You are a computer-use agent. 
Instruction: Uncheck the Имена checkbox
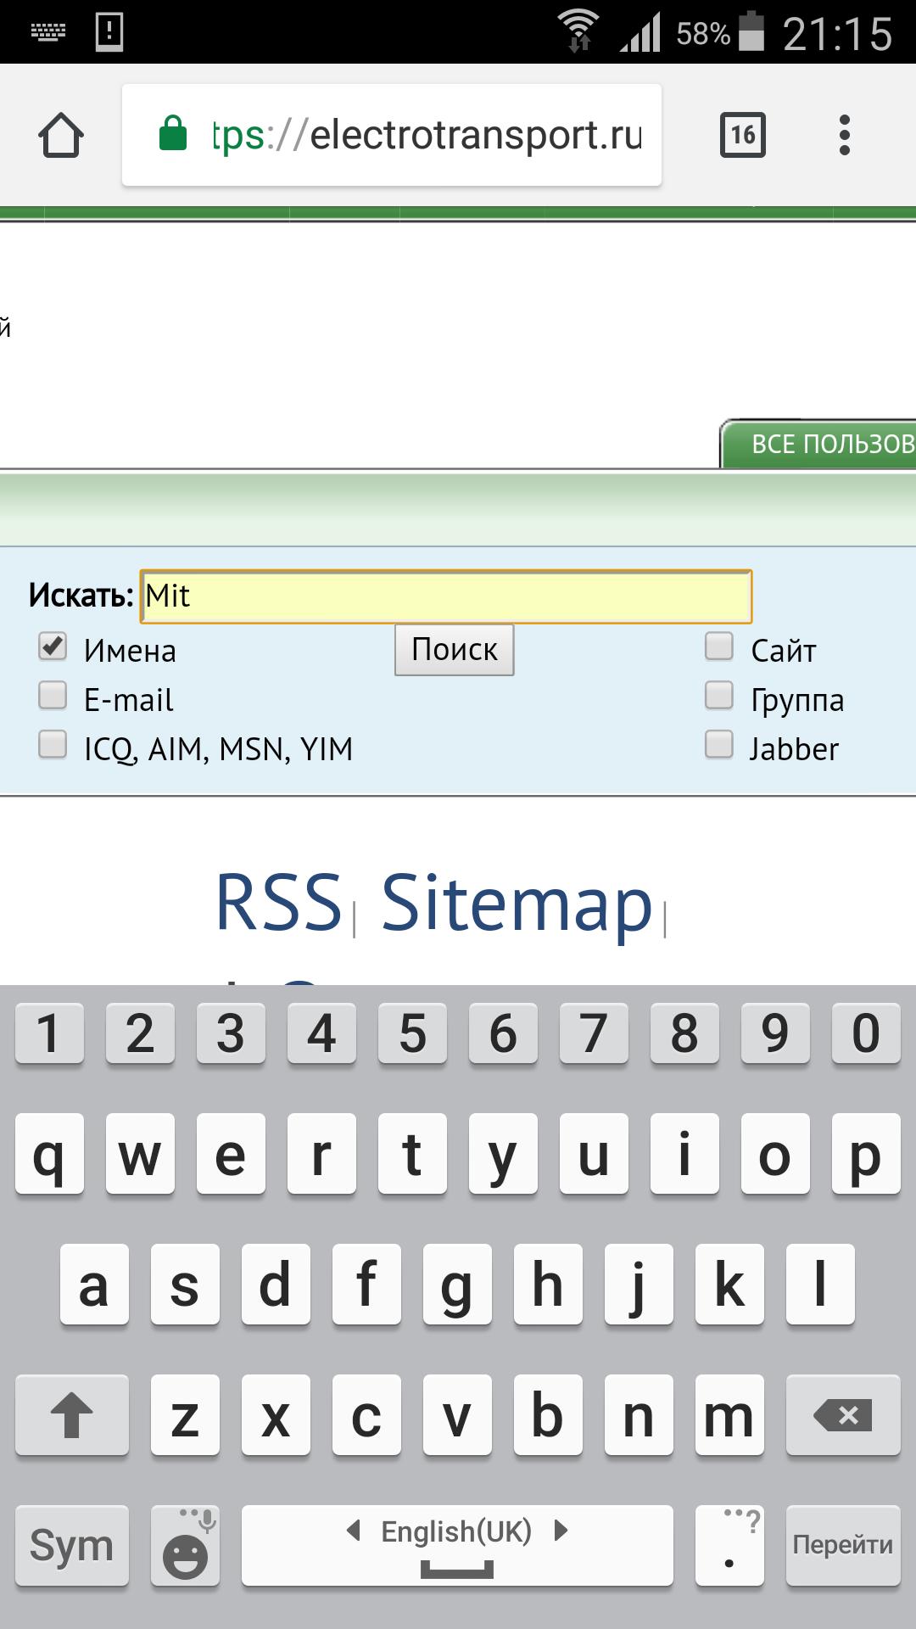53,647
